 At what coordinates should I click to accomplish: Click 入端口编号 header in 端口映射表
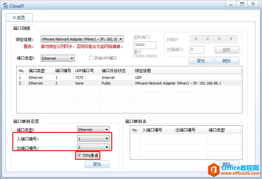(x=157, y=130)
